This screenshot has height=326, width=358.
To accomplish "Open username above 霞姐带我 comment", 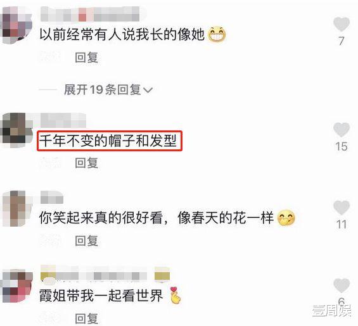I will pyautogui.click(x=105, y=273).
